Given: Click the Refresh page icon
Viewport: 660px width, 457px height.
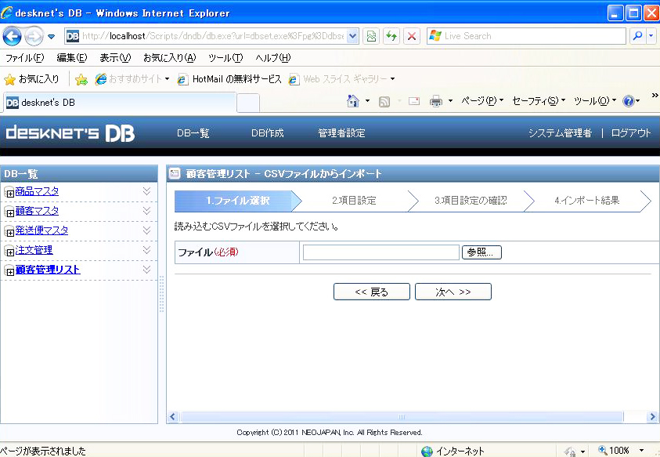Looking at the screenshot, I should [391, 36].
